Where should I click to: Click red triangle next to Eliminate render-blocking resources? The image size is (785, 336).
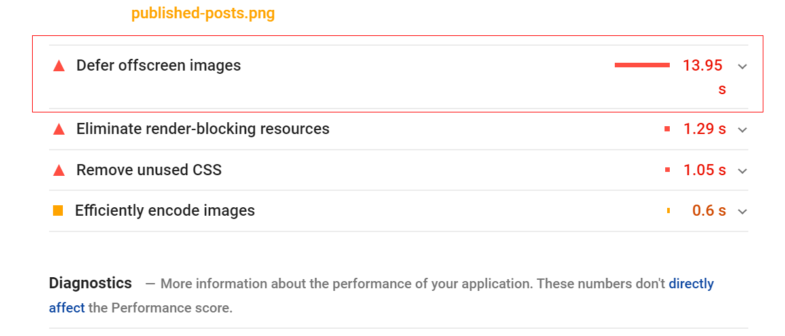click(59, 129)
